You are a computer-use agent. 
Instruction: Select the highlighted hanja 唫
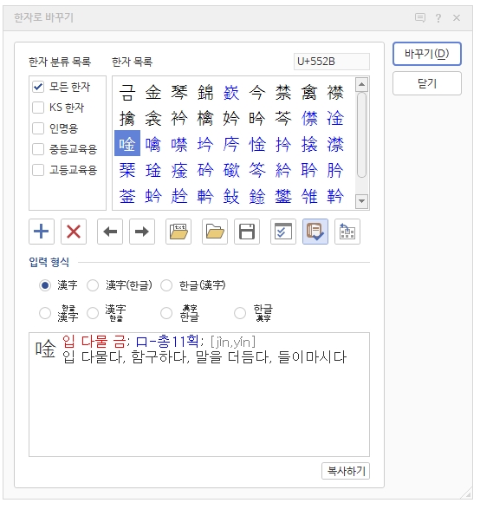pyautogui.click(x=127, y=143)
